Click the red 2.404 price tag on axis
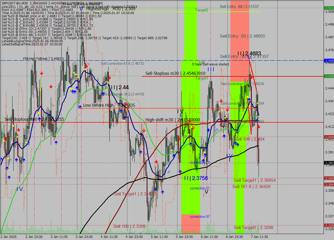 pos(329,137)
